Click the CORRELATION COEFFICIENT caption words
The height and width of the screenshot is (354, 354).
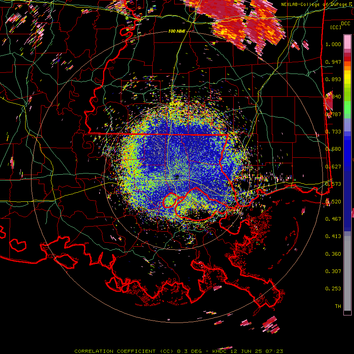click(115, 351)
